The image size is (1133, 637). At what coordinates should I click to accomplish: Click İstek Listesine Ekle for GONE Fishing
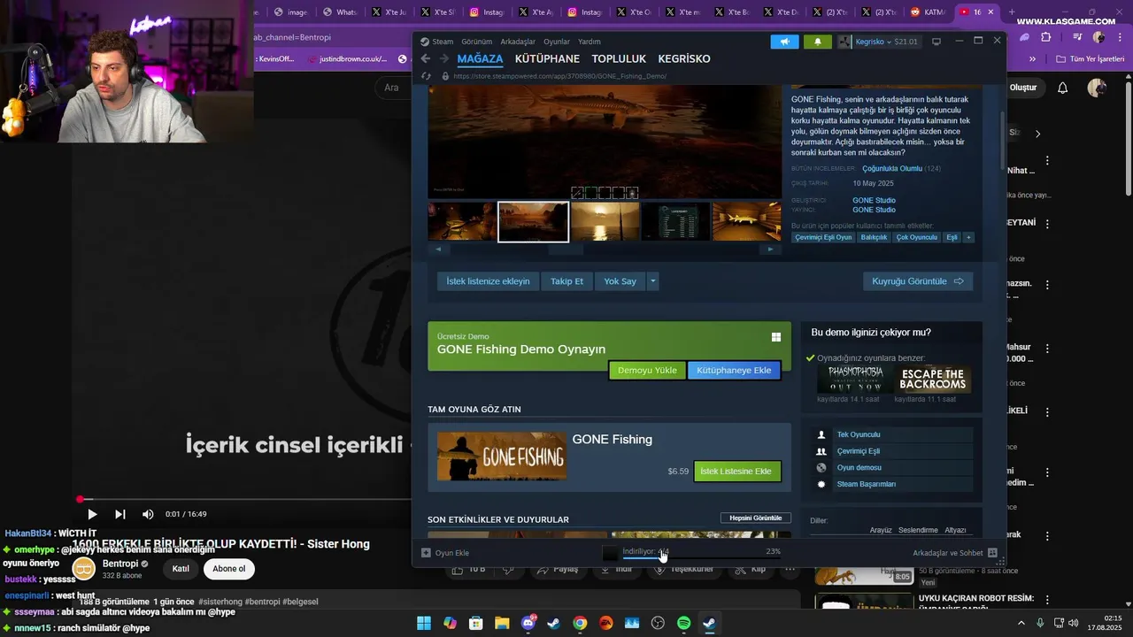pos(736,472)
